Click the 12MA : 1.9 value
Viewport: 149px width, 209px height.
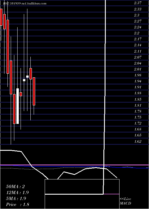tap(17, 193)
